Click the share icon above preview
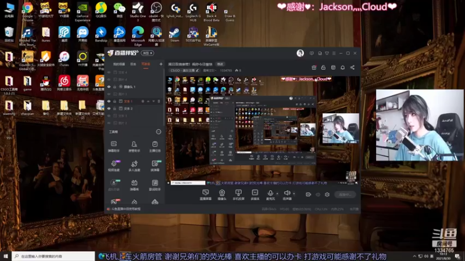Viewport: 465px width, 261px height. 352,67
